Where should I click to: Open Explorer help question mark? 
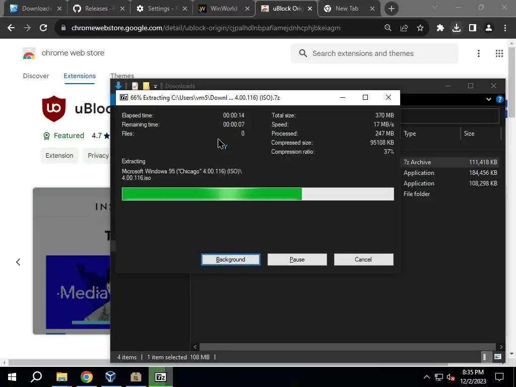coord(499,99)
